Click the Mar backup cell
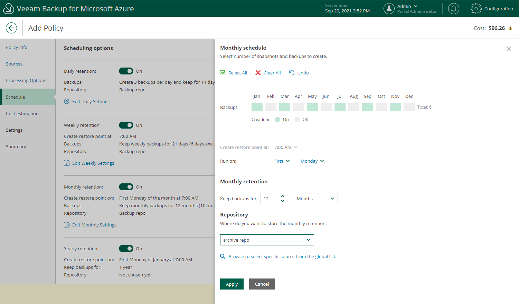This screenshot has width=519, height=304. point(285,107)
